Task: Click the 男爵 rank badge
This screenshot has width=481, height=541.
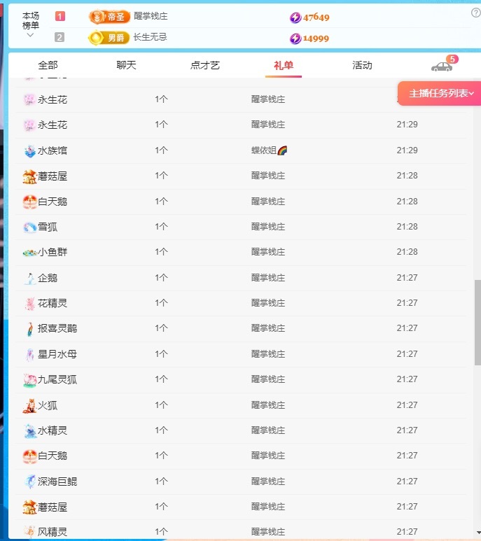Action: pyautogui.click(x=109, y=38)
